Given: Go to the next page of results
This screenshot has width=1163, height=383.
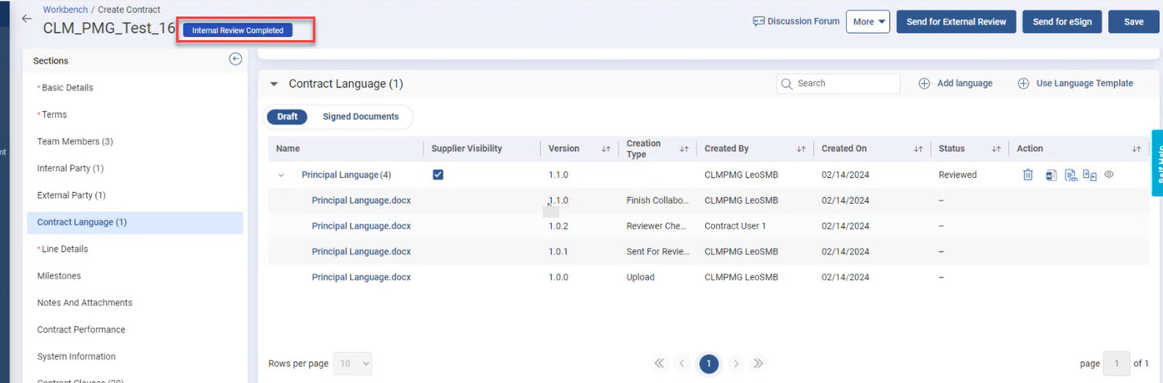Looking at the screenshot, I should tap(736, 363).
